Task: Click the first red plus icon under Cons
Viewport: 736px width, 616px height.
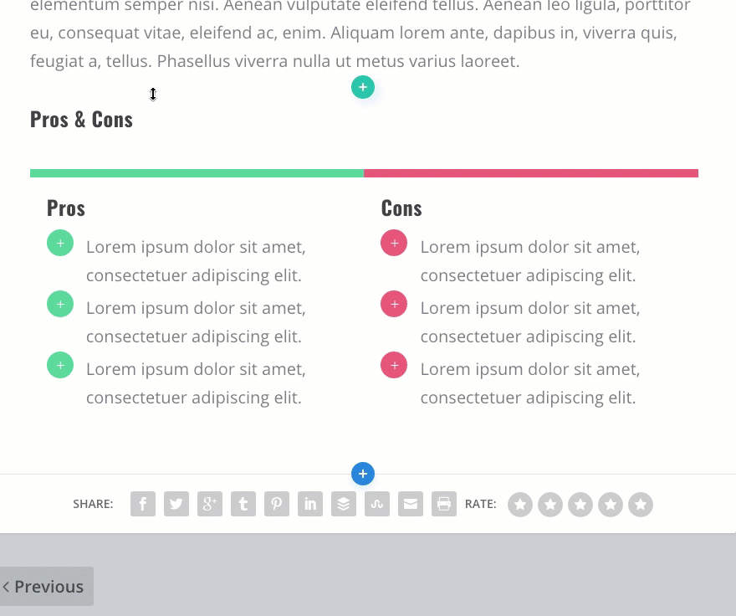Action: point(394,244)
